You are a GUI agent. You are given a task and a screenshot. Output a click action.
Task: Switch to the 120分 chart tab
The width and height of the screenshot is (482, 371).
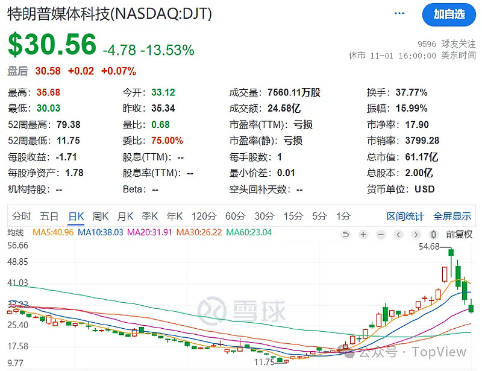pos(204,216)
